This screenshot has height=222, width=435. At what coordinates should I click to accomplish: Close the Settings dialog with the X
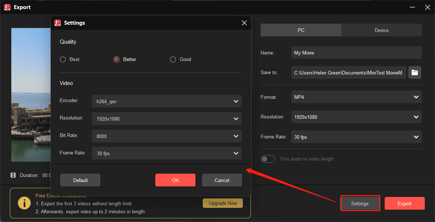tap(244, 23)
